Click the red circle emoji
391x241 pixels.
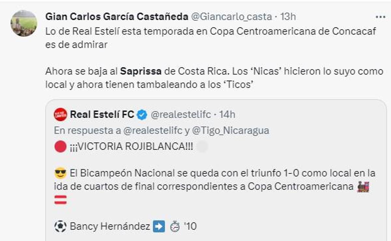click(x=60, y=147)
